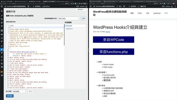Open UpdraftPlus in the admin bar
Screen dimensions: 177x100
[46, 6]
